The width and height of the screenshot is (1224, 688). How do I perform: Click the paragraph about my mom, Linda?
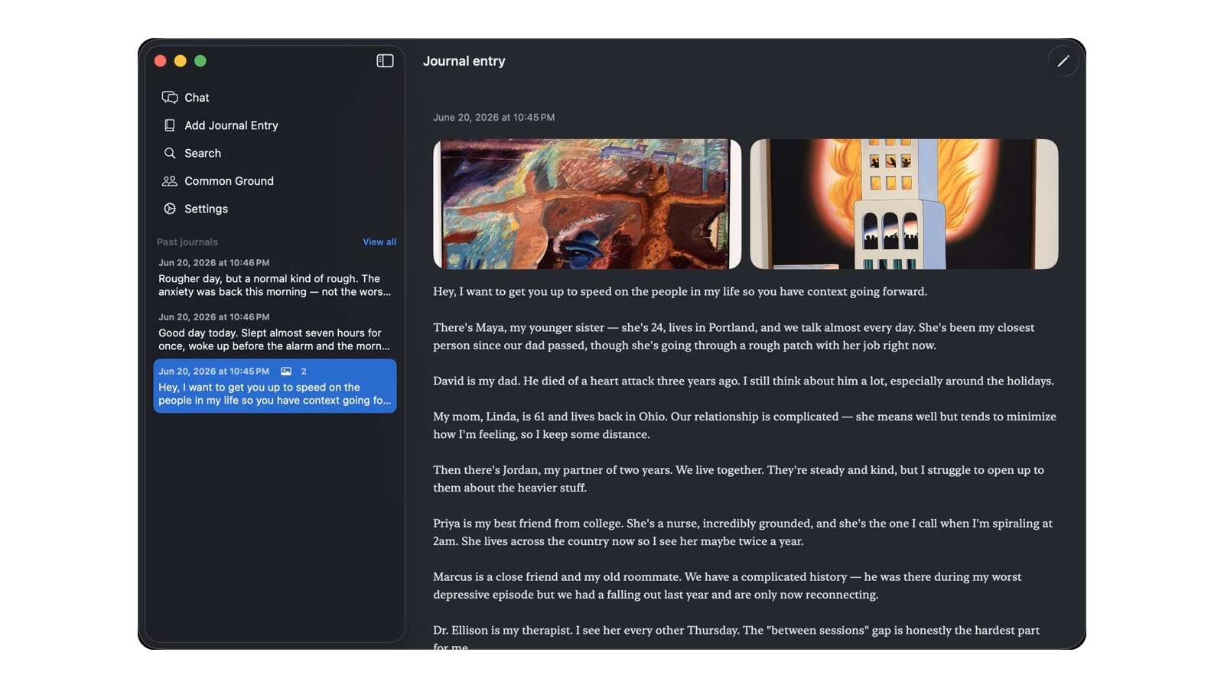click(x=744, y=425)
